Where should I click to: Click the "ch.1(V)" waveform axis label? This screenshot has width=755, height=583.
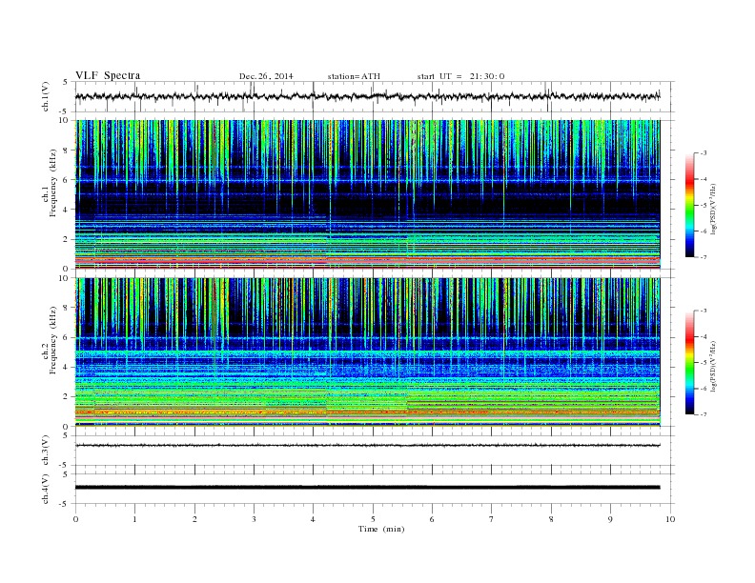(46, 96)
